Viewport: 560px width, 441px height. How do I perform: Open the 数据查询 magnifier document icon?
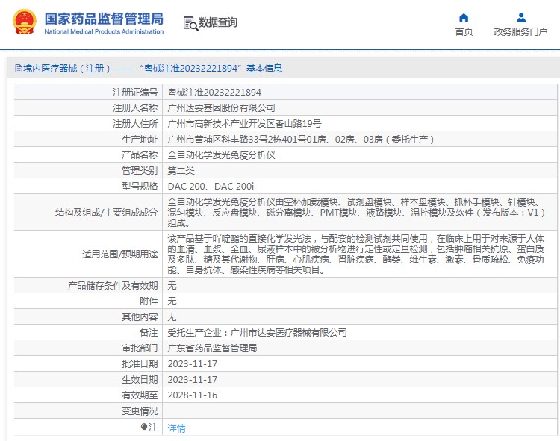[x=190, y=24]
